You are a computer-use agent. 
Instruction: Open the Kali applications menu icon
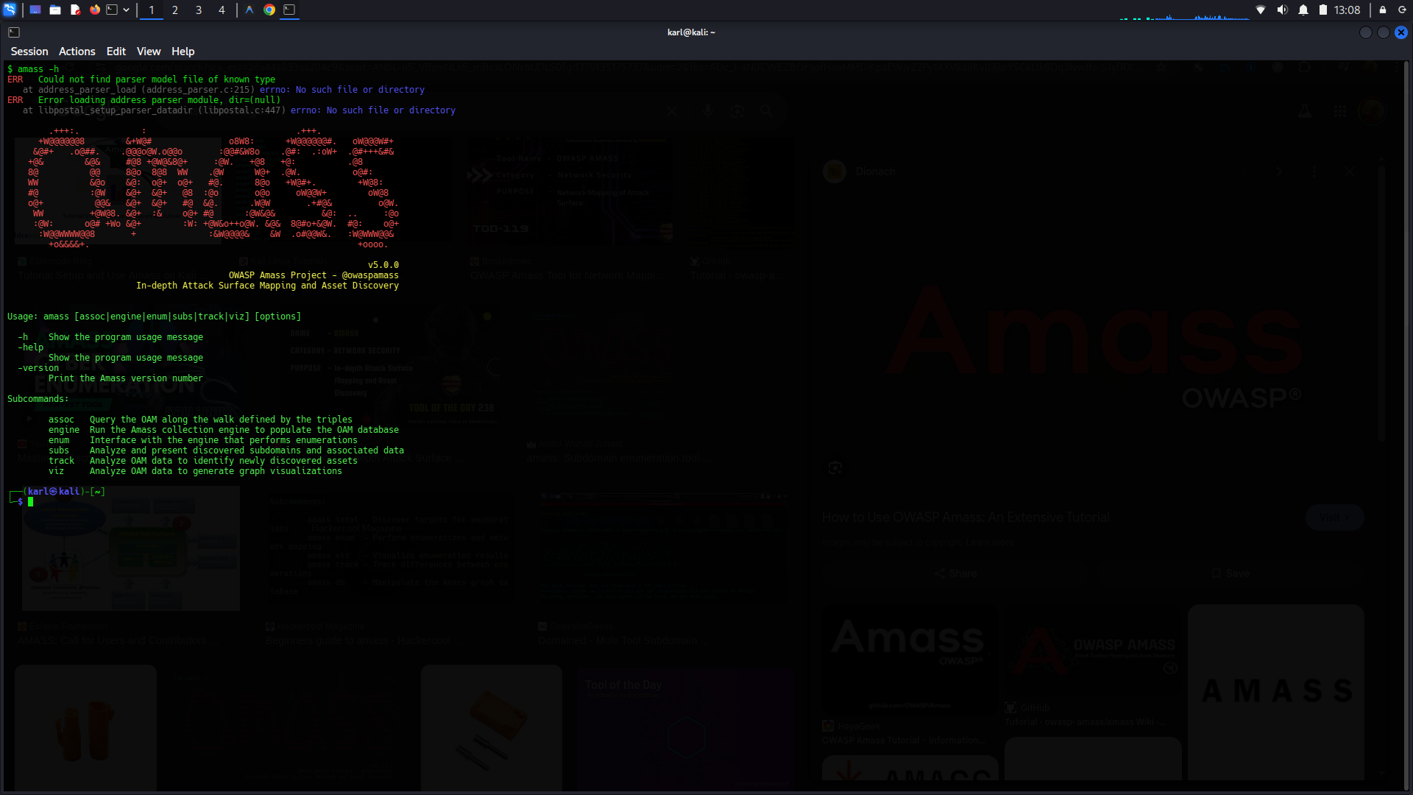point(10,10)
